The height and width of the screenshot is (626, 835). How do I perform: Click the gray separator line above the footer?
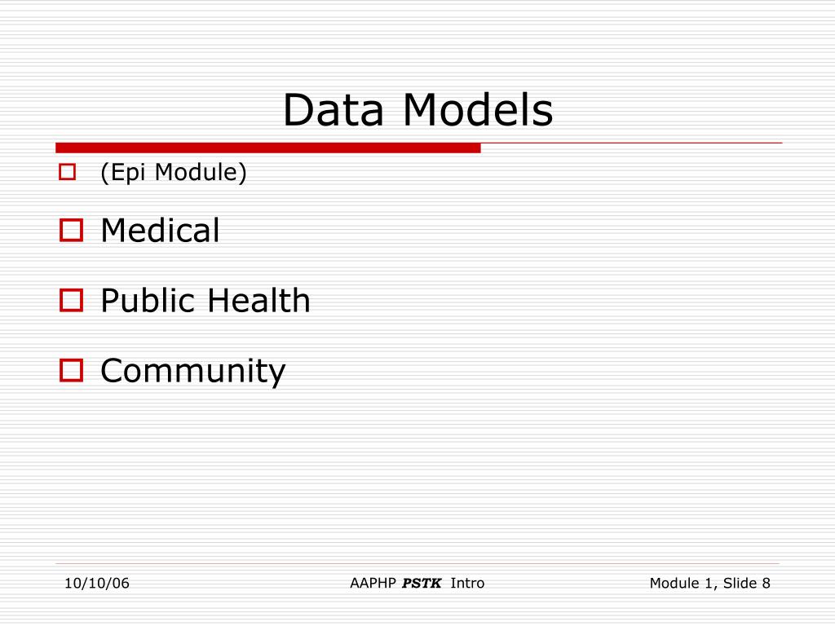417,563
